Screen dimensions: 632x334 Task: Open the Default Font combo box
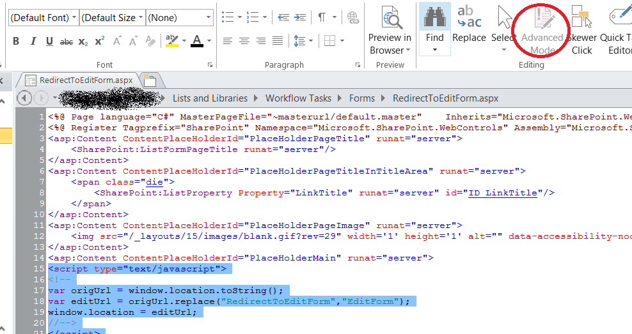click(43, 18)
